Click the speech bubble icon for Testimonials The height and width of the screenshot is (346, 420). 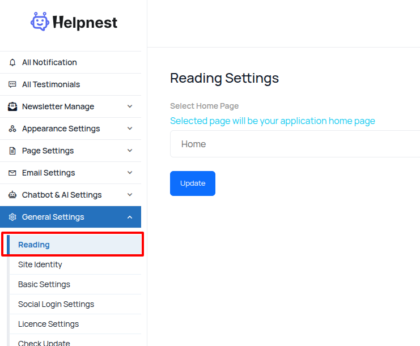click(12, 84)
